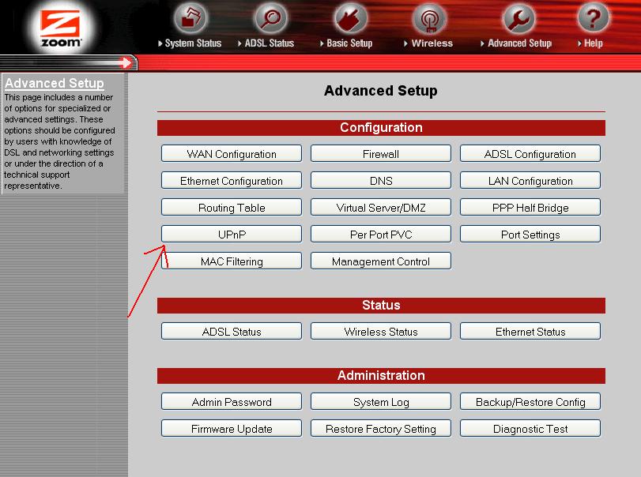Viewport: 641px width, 477px height.
Task: Click the Wireless antenna icon
Action: pyautogui.click(x=430, y=19)
